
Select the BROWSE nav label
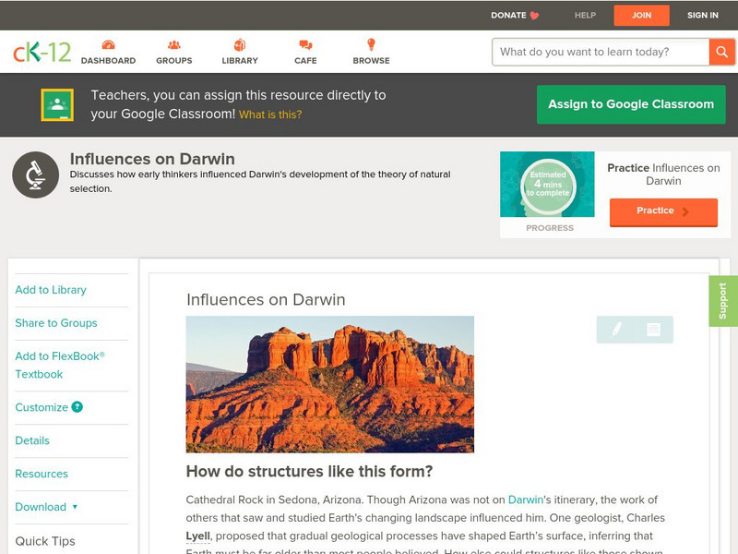(x=372, y=61)
